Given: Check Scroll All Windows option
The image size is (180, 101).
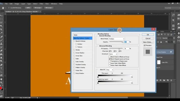Looking at the screenshot, I should tap(9, 8).
